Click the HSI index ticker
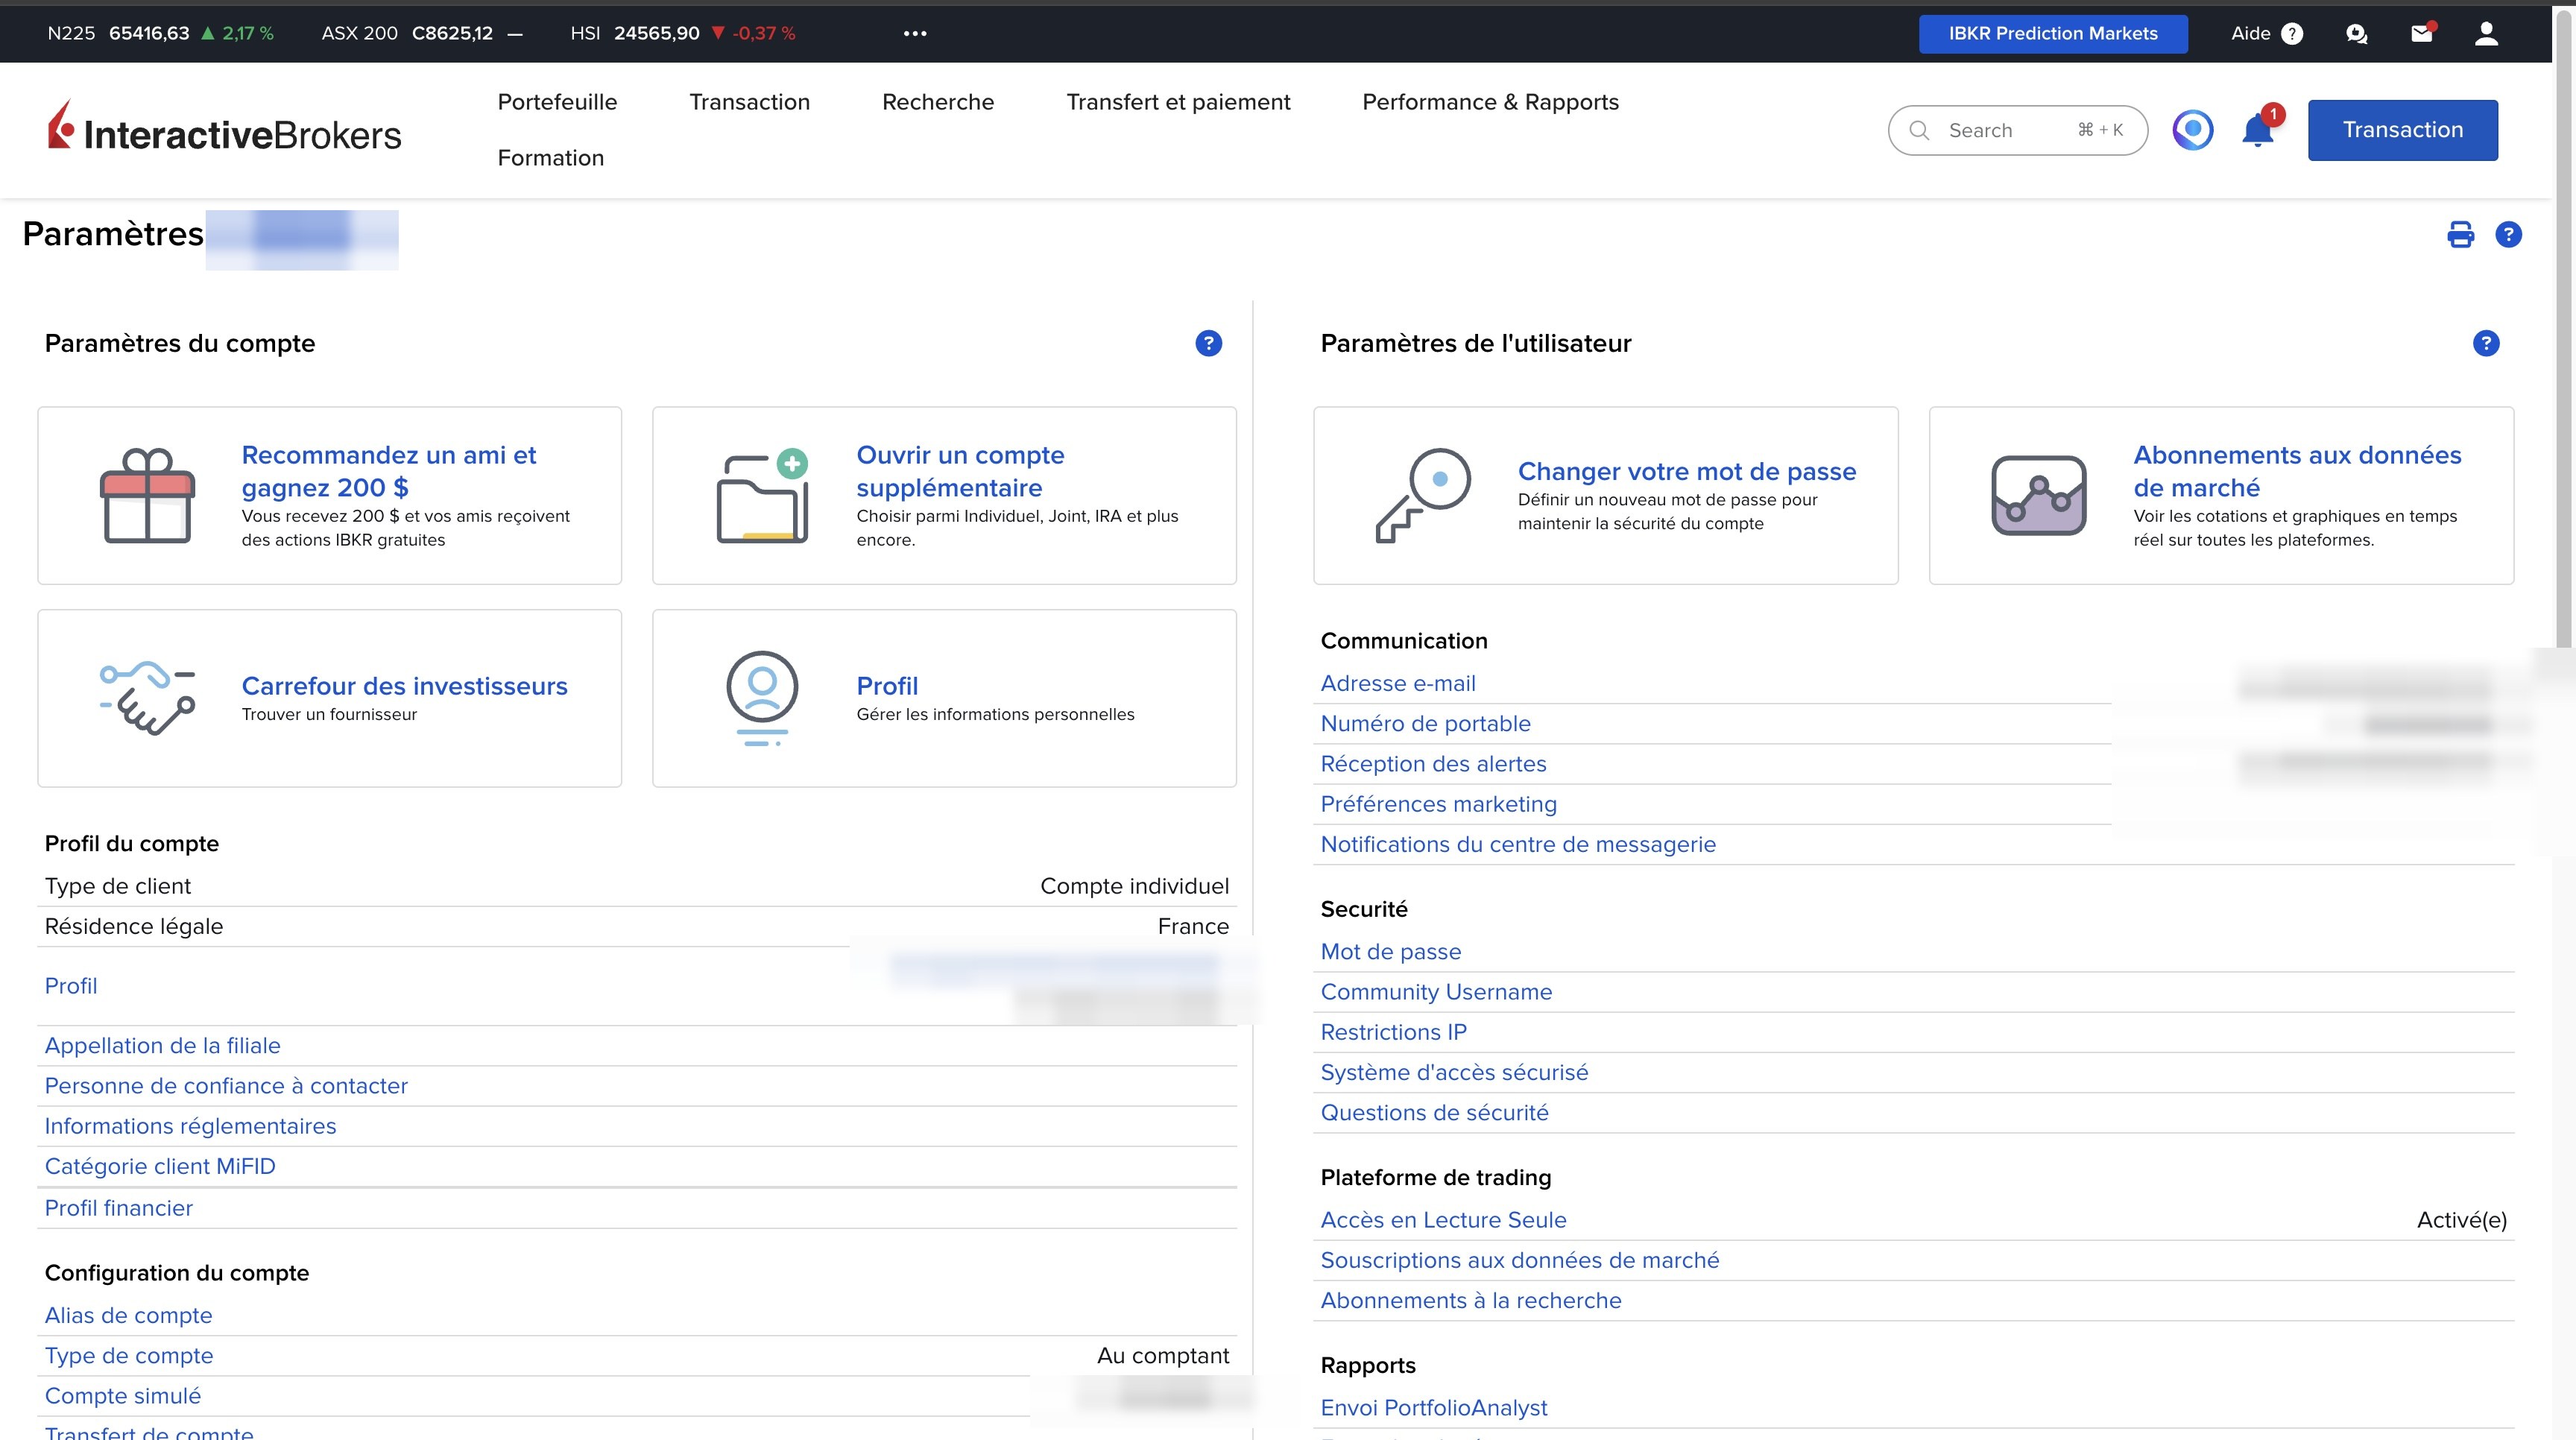 pyautogui.click(x=683, y=33)
